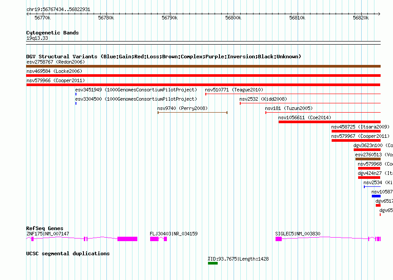This screenshot has width=393, height=280.
Task: Select the red nsv469584 (Locke2006) loss bar
Action: point(203,76)
